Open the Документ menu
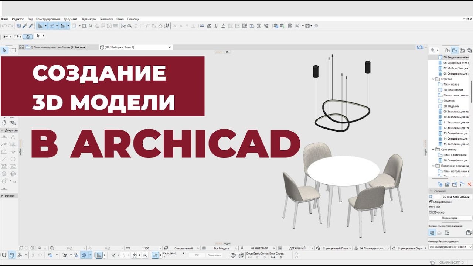The image size is (473, 266). (70, 19)
